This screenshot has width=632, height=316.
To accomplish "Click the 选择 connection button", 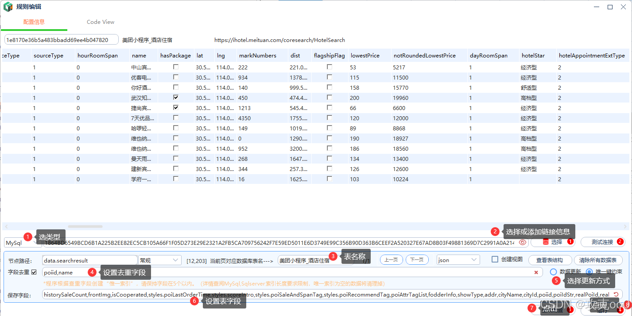I will click(x=552, y=242).
